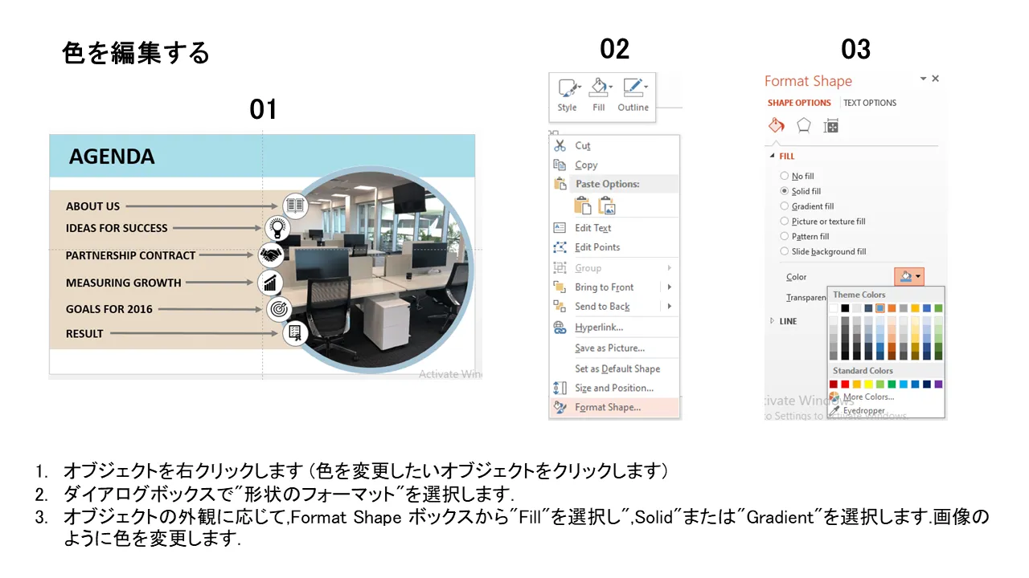Switch to the TEXT OPTIONS tab
This screenshot has width=1029, height=578.
(869, 103)
